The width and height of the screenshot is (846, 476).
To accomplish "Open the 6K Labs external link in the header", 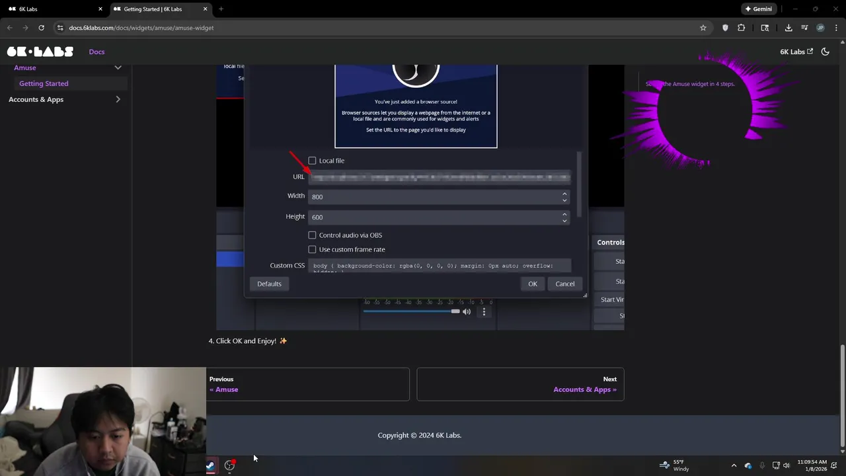I will pyautogui.click(x=796, y=52).
